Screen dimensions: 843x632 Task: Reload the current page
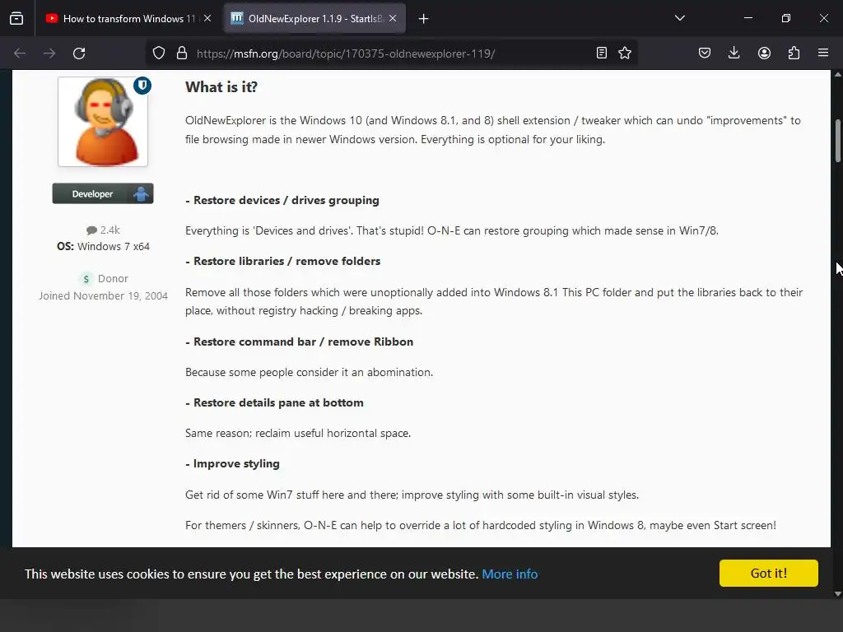(x=79, y=53)
